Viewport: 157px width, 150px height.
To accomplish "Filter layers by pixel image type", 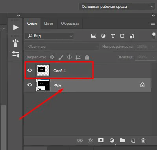I will pos(94,36).
